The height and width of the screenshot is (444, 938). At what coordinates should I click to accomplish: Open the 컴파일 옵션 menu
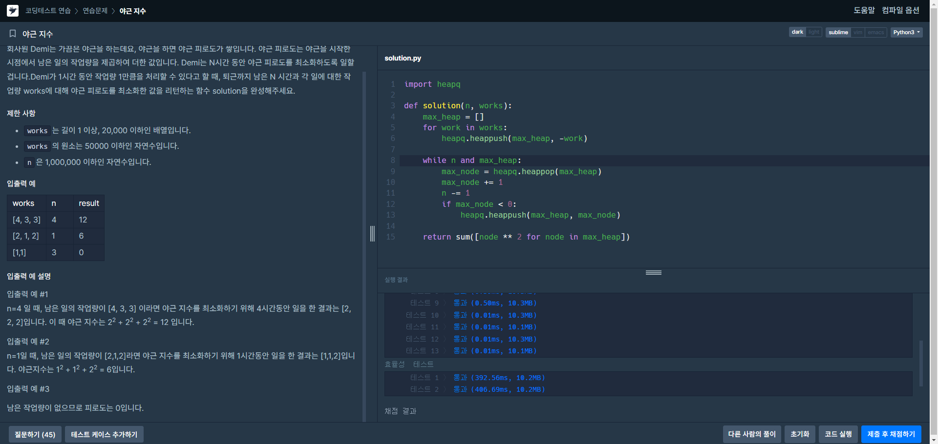pos(900,10)
